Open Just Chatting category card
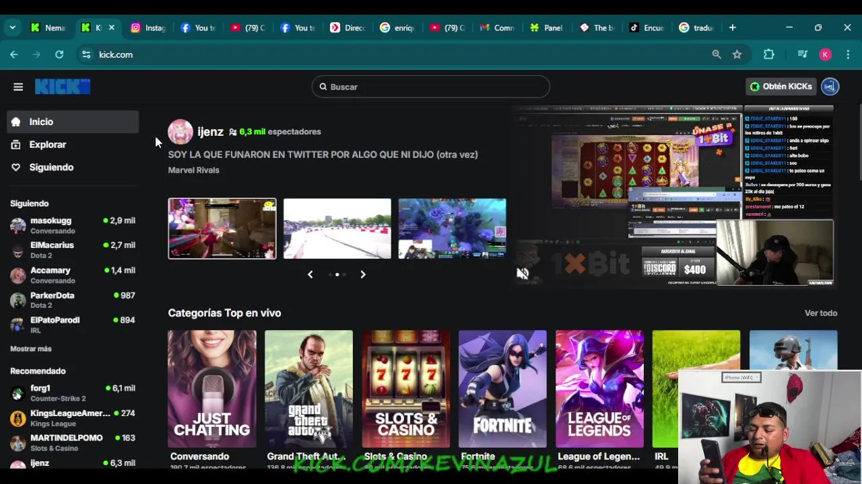This screenshot has height=484, width=862. [x=212, y=389]
